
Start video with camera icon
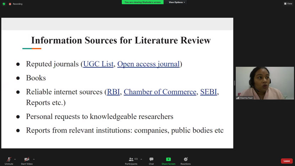click(x=27, y=160)
